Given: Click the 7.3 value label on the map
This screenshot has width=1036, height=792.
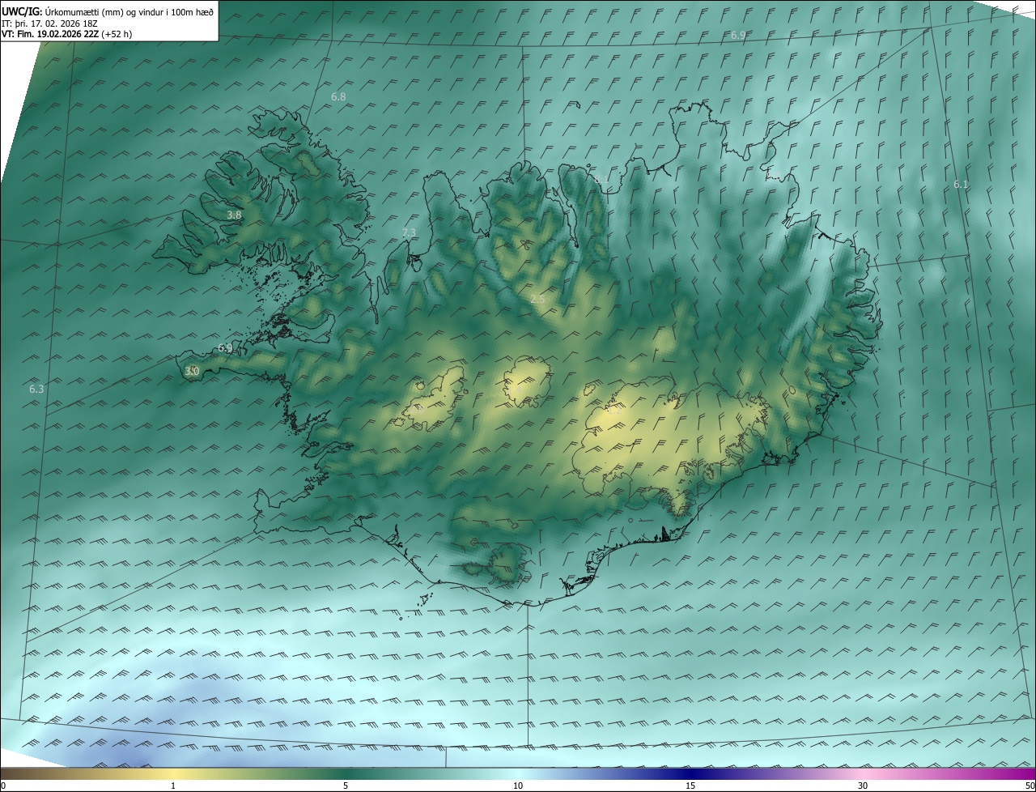Looking at the screenshot, I should pos(409,233).
